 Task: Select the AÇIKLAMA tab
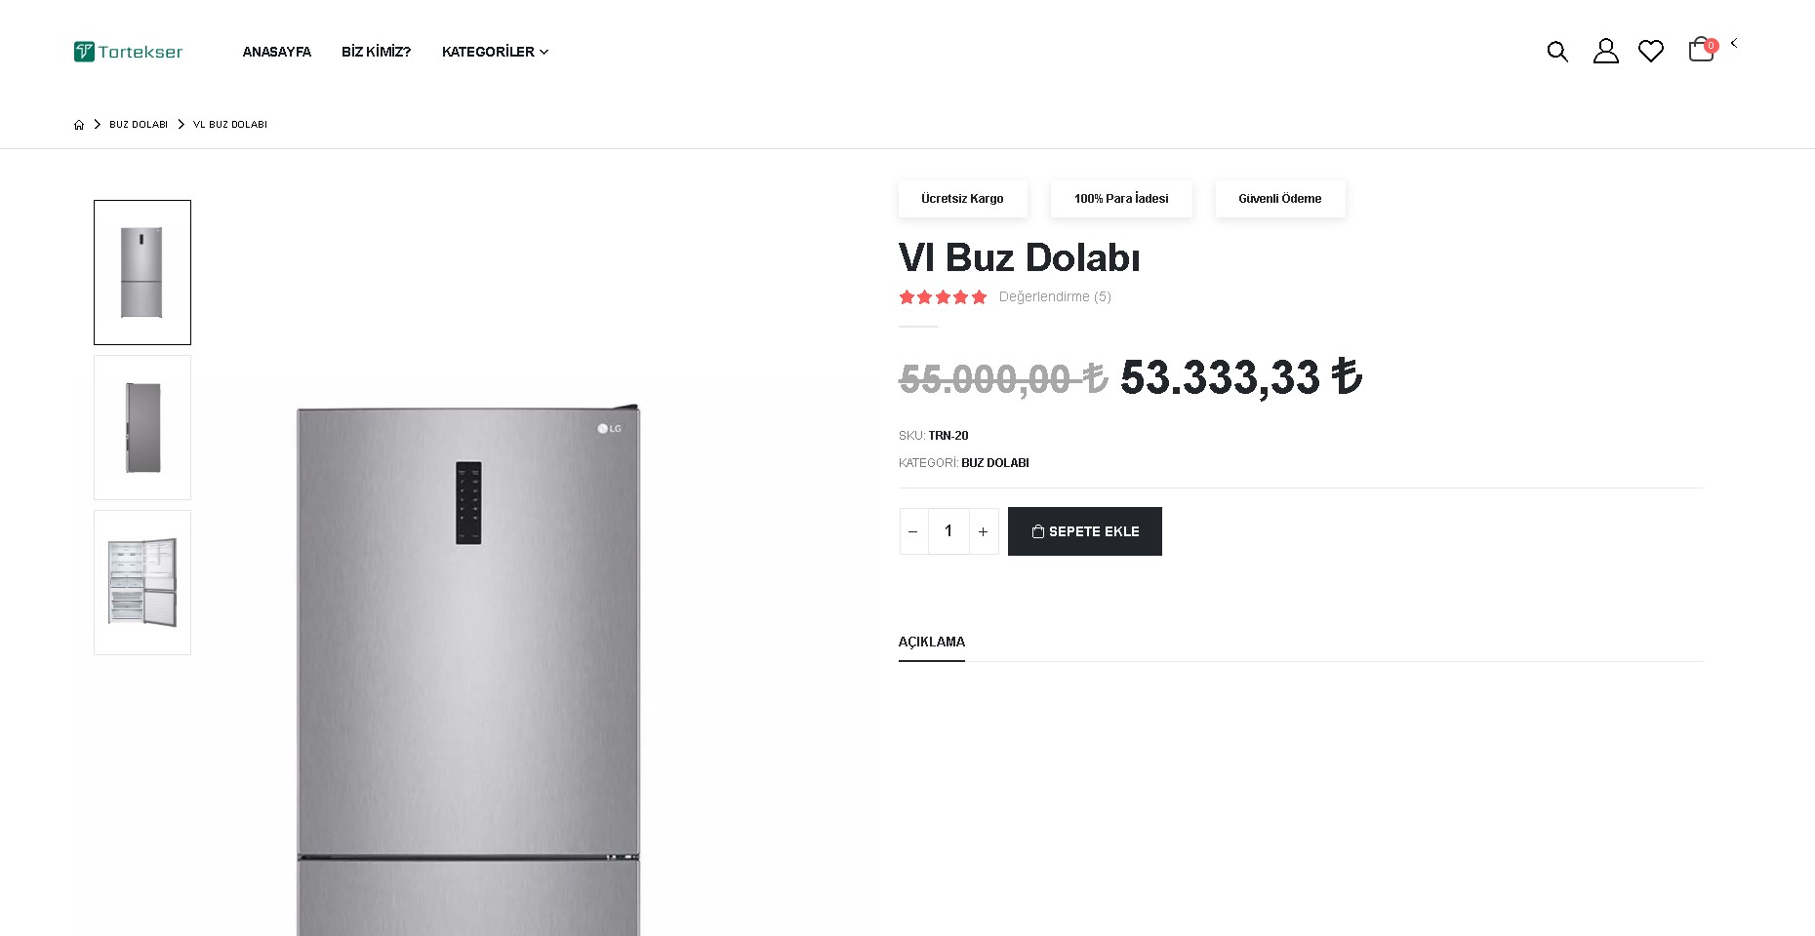pyautogui.click(x=932, y=642)
